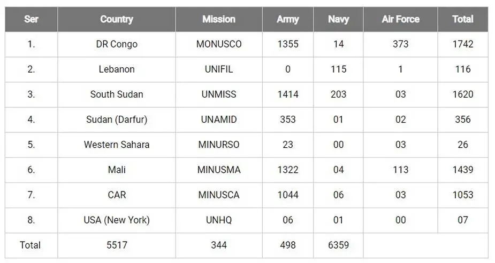The width and height of the screenshot is (495, 263).
Task: Click the DR Congo country cell
Action: 116,44
